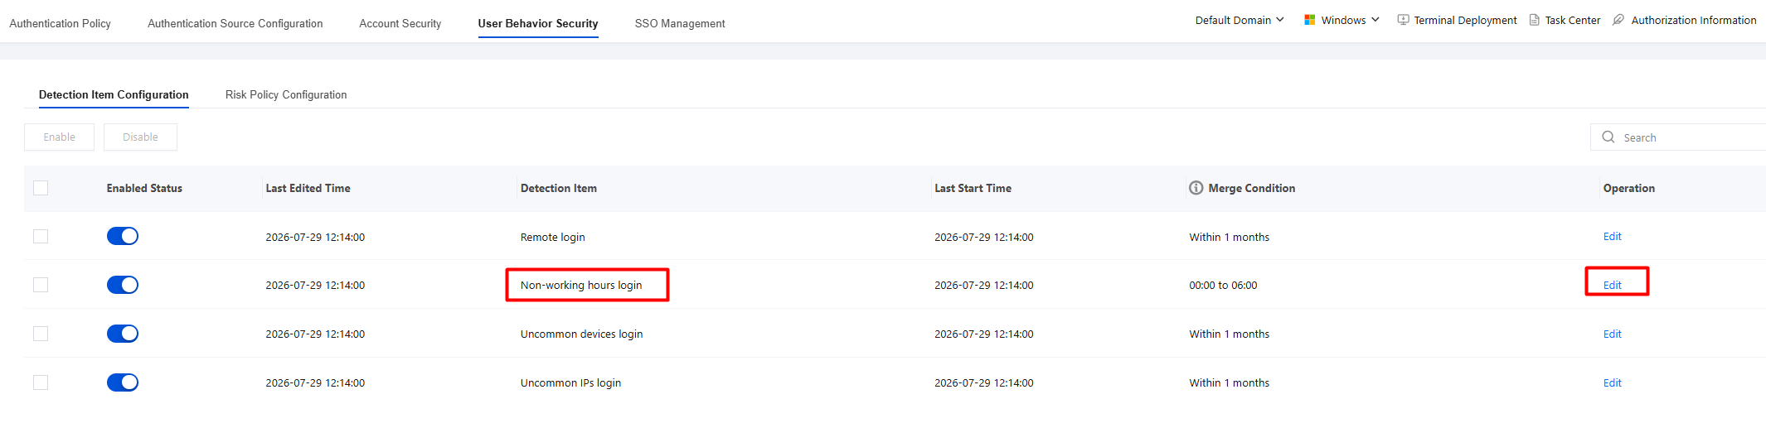Click the Enable button

(59, 137)
